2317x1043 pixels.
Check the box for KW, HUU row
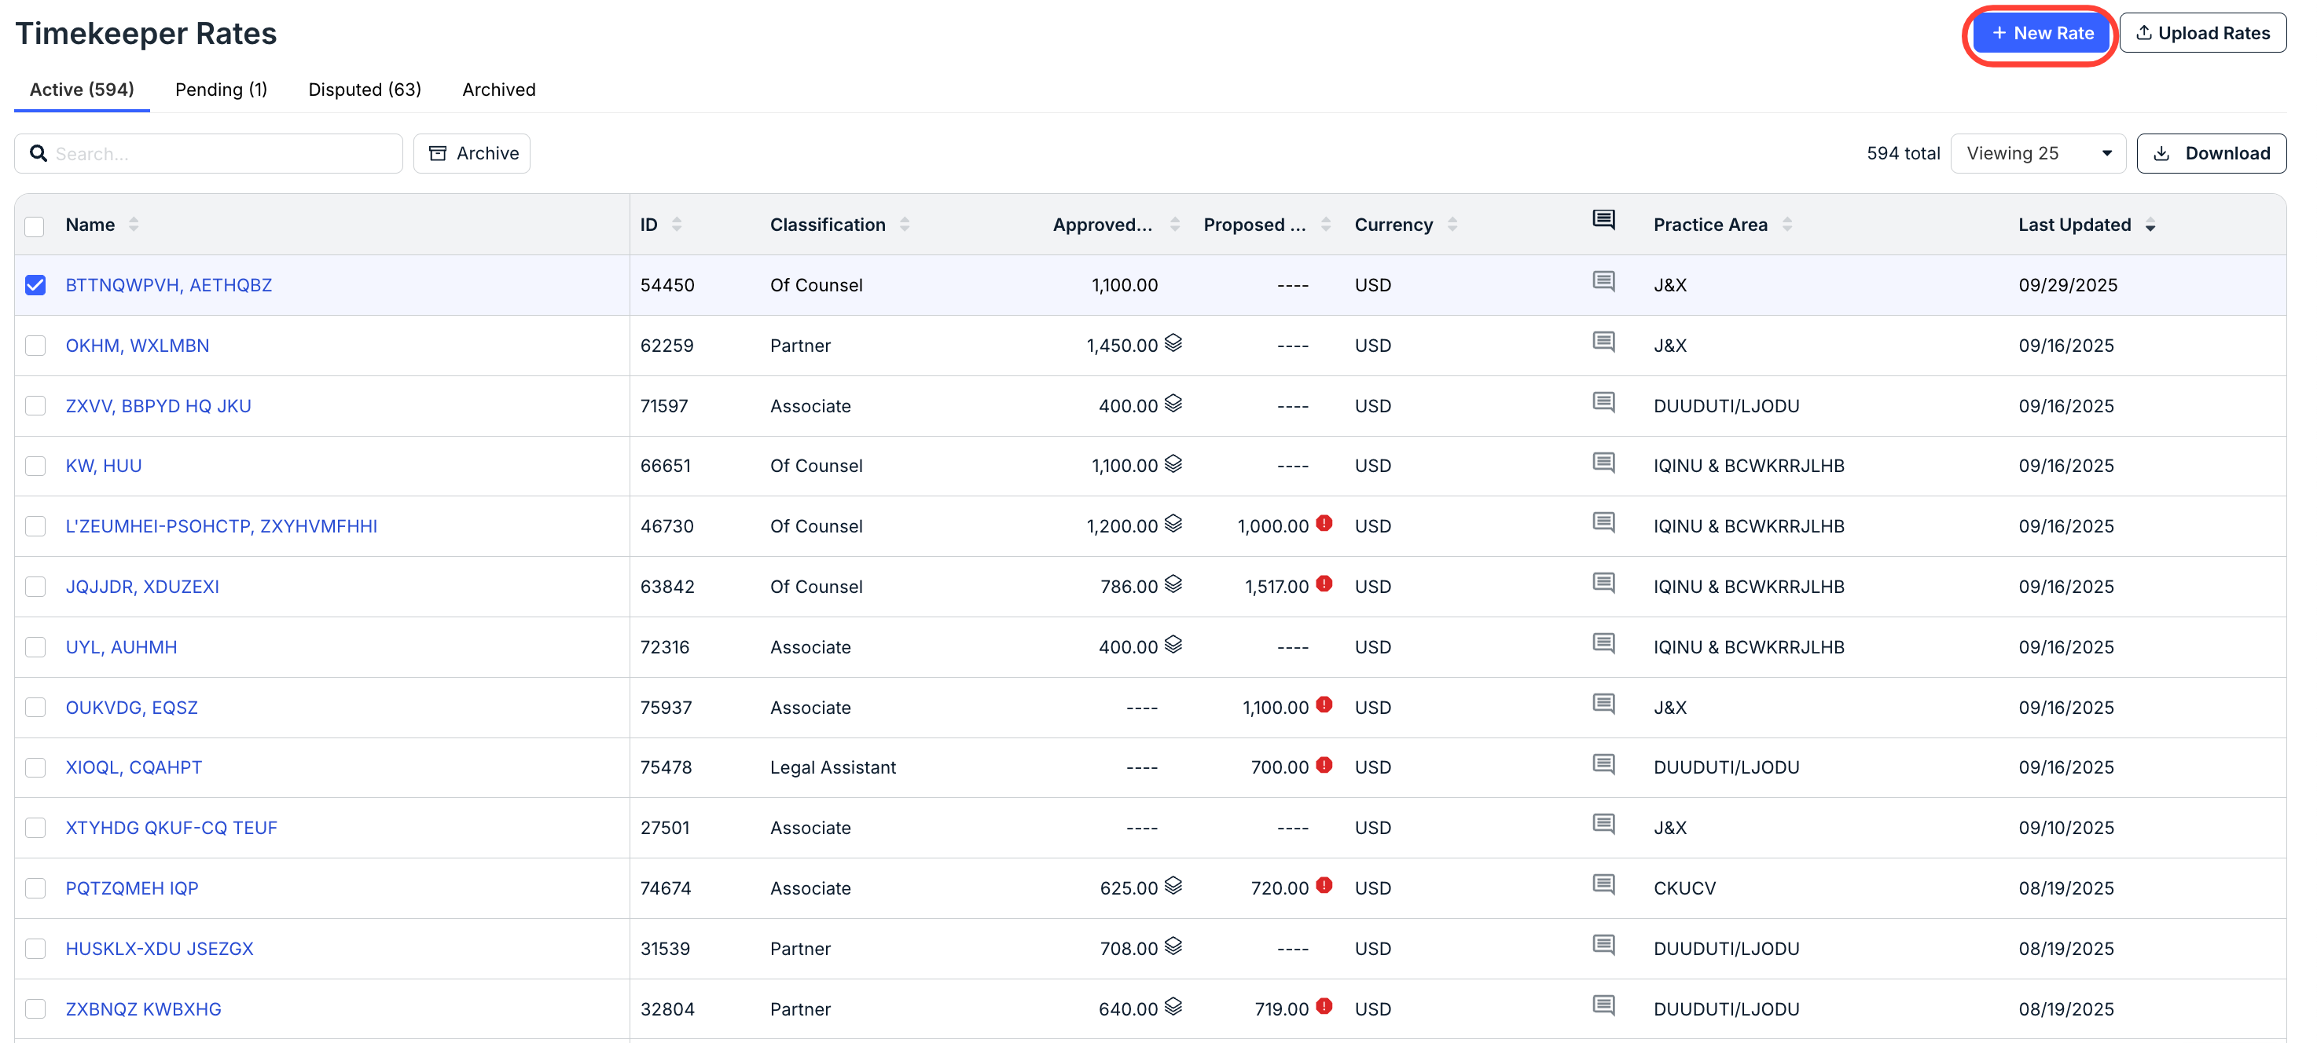(35, 466)
